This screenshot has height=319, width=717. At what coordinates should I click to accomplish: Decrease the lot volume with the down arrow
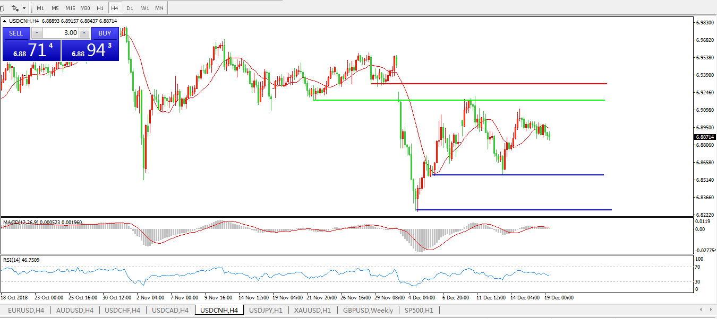click(36, 33)
